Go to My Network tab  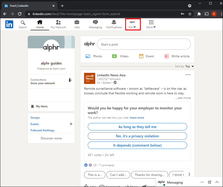(58, 24)
